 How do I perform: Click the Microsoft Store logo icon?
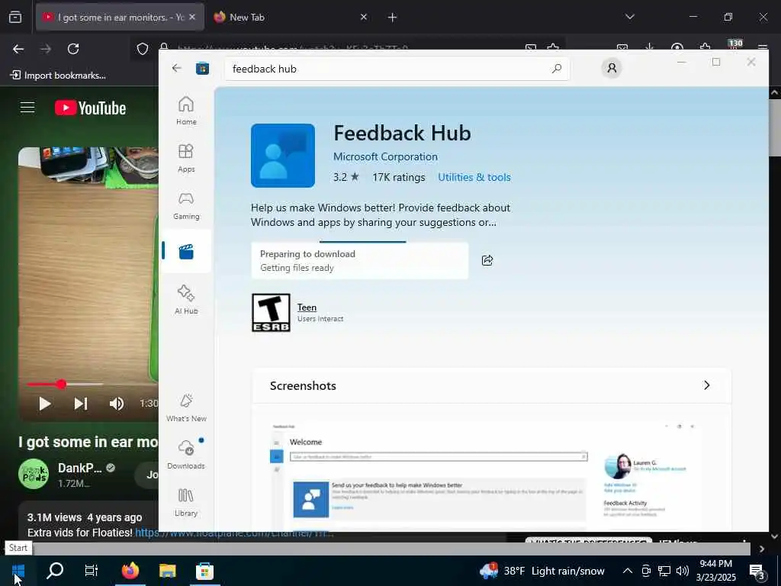pos(202,68)
